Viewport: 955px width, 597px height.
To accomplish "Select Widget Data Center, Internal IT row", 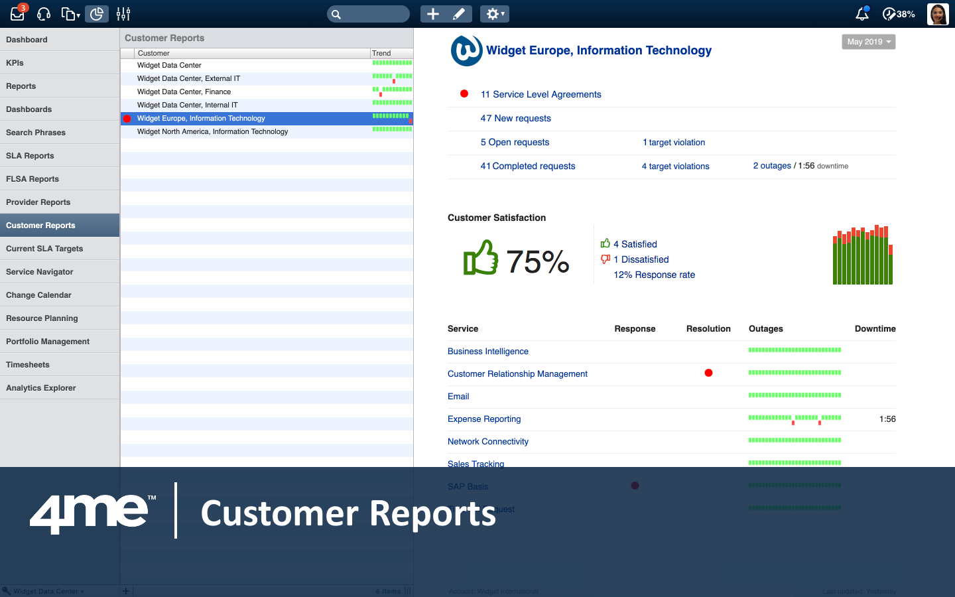I will tap(267, 105).
